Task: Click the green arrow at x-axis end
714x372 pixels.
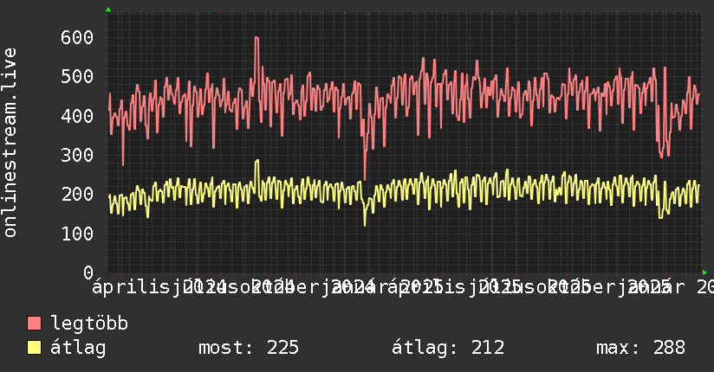Action: (704, 273)
